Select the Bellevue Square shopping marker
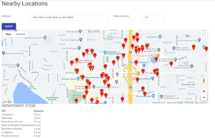 [x=78, y=79]
